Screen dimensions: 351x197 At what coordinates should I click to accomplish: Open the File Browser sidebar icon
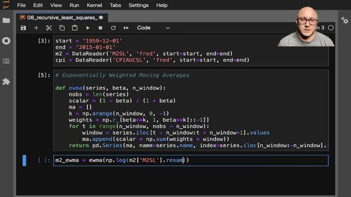(x=6, y=21)
